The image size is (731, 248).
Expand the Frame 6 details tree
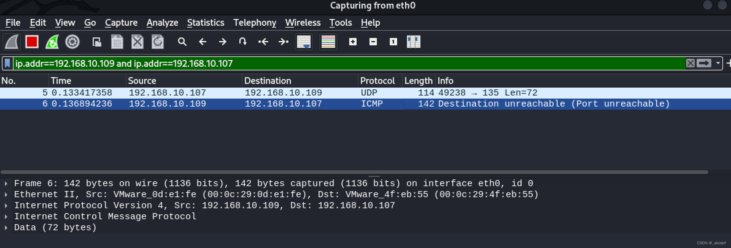(6, 184)
